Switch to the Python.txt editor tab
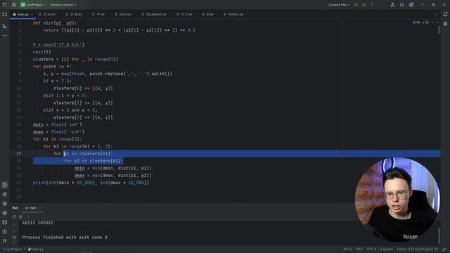 tap(234, 14)
